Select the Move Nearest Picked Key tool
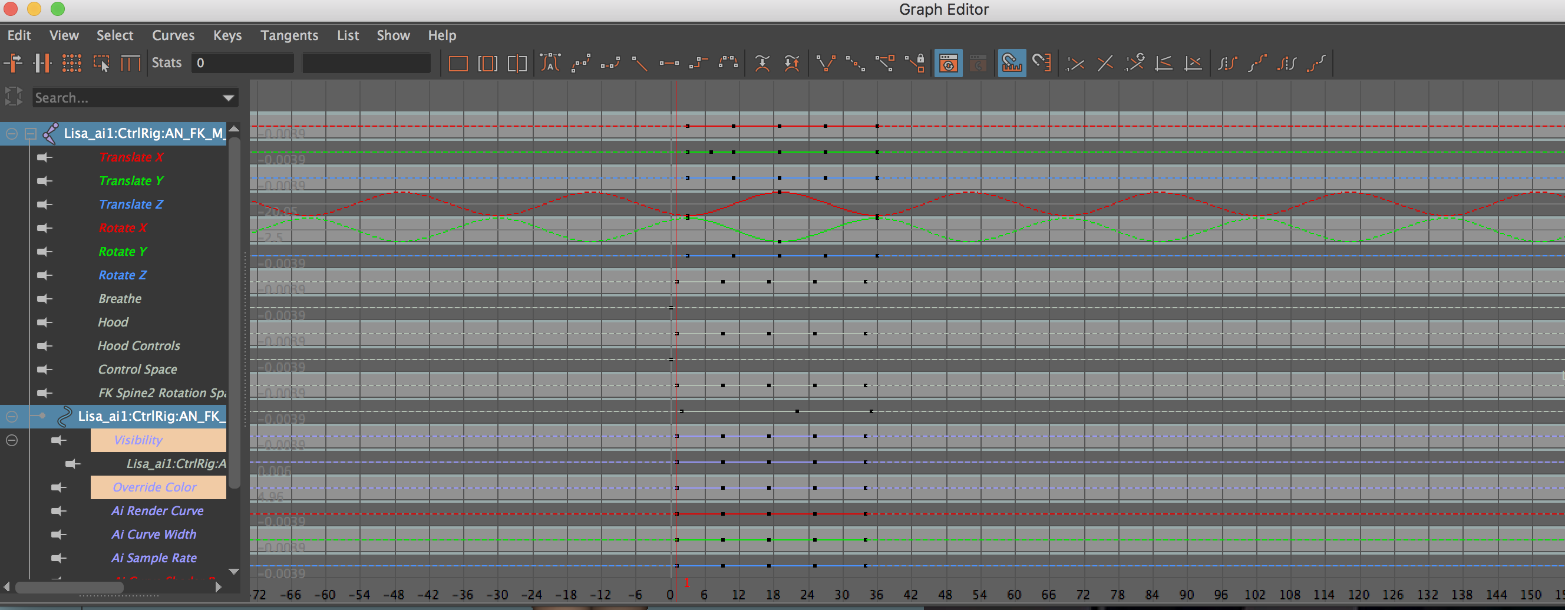Screen dimensions: 1565x610 14,62
